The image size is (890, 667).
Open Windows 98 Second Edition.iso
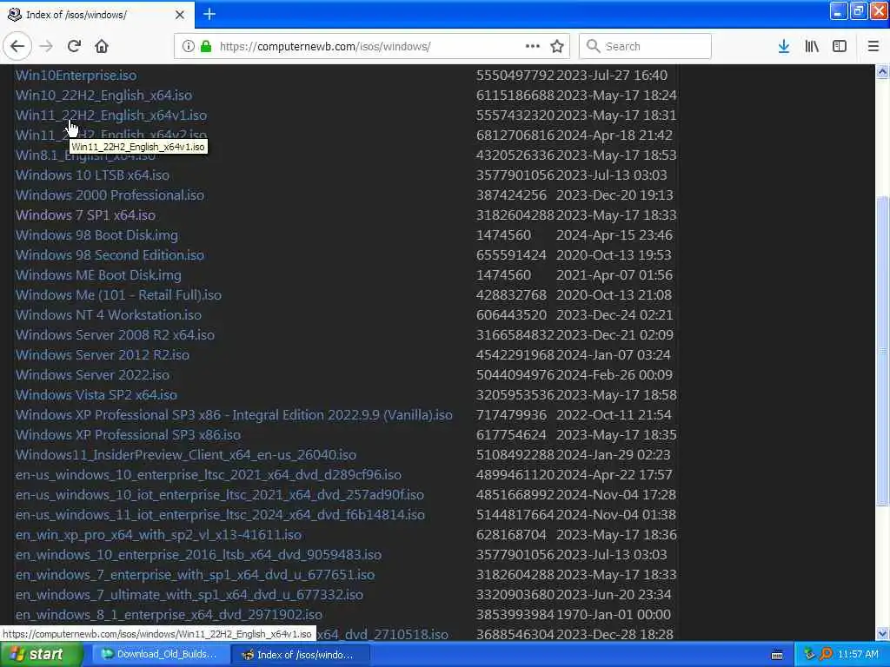[x=110, y=255]
